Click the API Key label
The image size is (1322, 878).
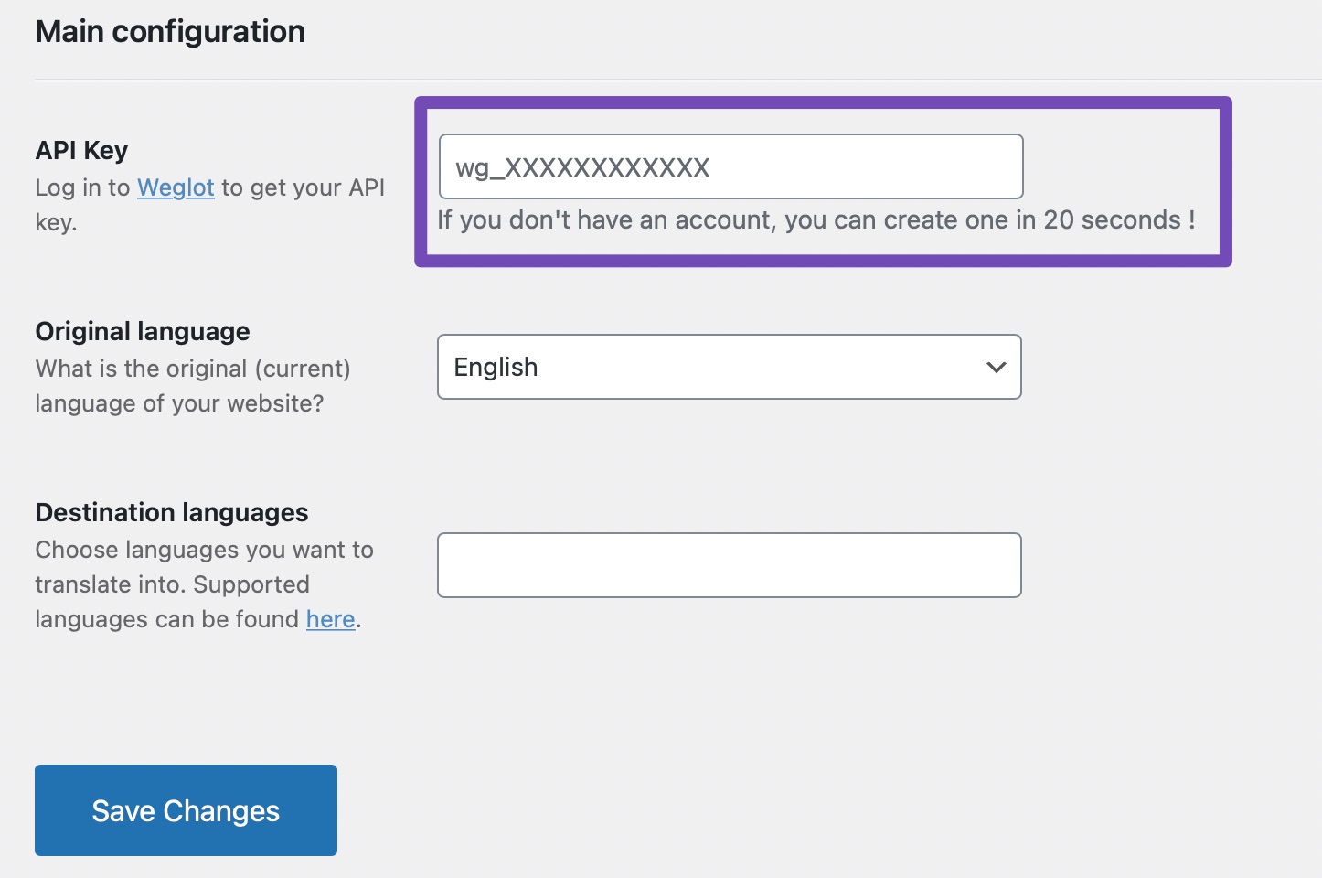[80, 149]
